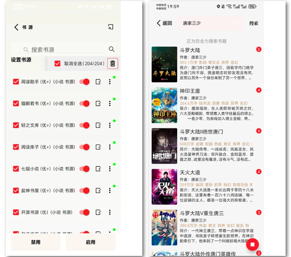The width and height of the screenshot is (291, 257).
Task: Edit the 阅读助手 source
Action: [x=98, y=82]
